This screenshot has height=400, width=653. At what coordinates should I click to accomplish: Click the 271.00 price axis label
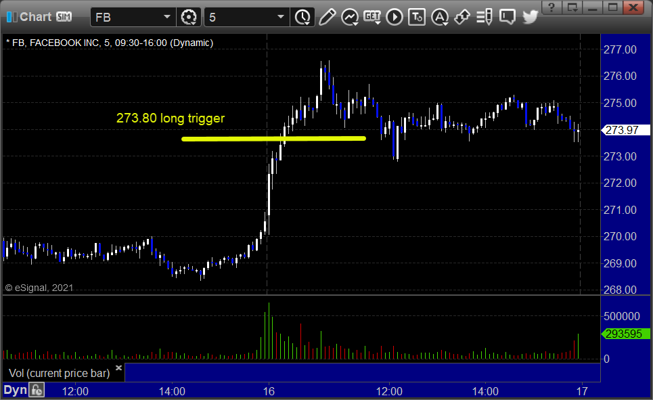point(620,210)
